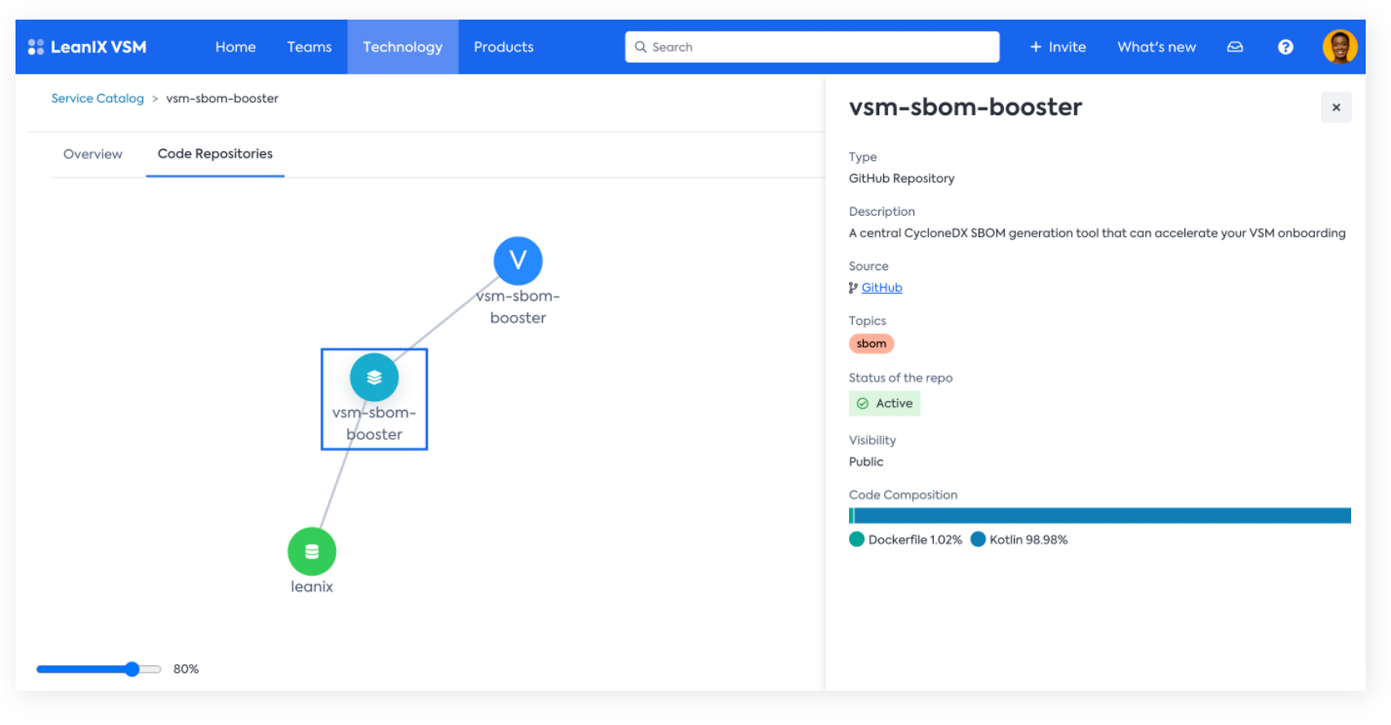This screenshot has width=1391, height=725.
Task: Switch to the Overview tab
Action: [x=93, y=154]
